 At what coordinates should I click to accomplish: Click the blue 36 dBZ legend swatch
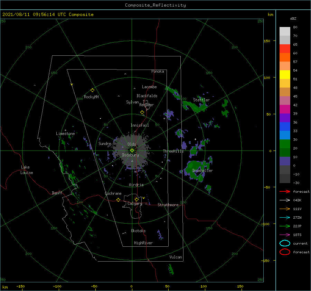285,126
